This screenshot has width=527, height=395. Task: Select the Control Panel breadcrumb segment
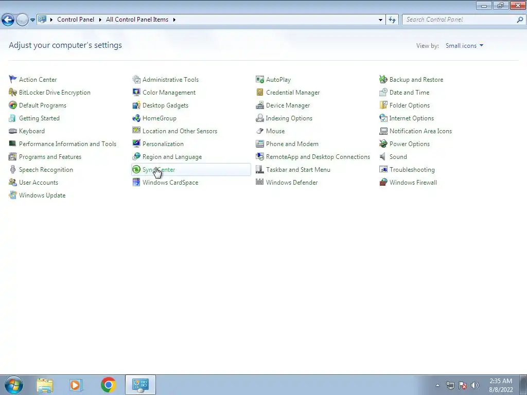coord(76,20)
